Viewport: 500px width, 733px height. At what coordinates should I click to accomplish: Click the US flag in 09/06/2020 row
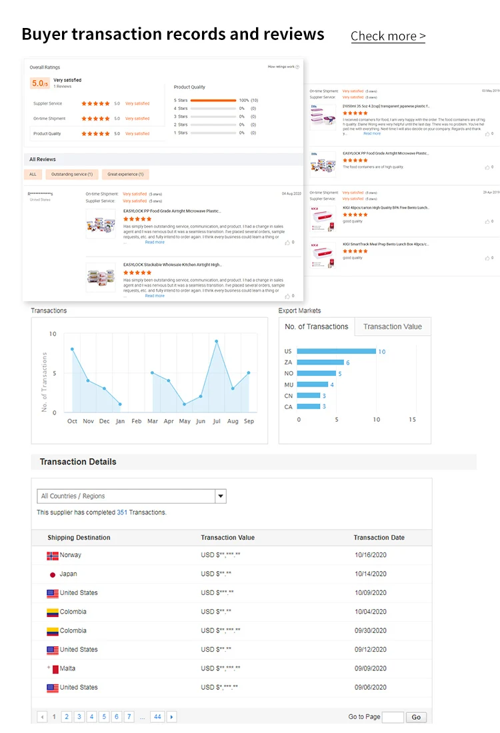pyautogui.click(x=53, y=688)
